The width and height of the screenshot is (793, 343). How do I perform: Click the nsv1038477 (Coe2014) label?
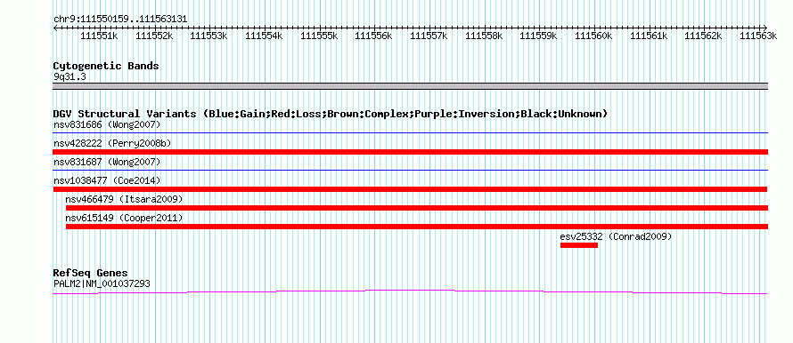click(x=107, y=180)
